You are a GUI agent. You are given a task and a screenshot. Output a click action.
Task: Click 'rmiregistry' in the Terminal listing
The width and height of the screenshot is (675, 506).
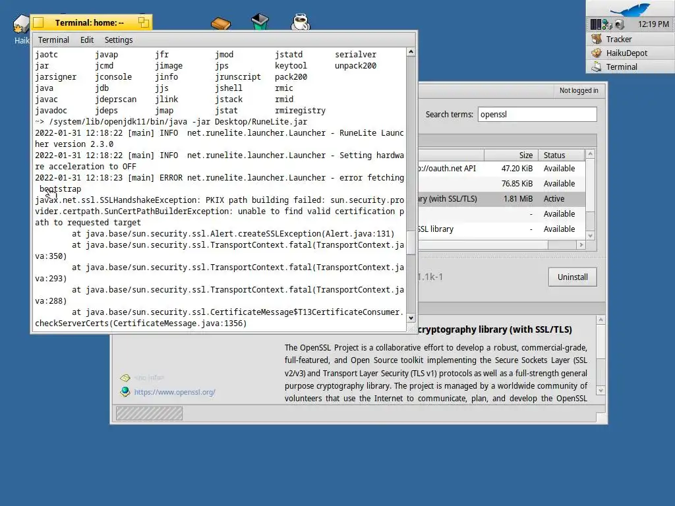[x=300, y=110]
